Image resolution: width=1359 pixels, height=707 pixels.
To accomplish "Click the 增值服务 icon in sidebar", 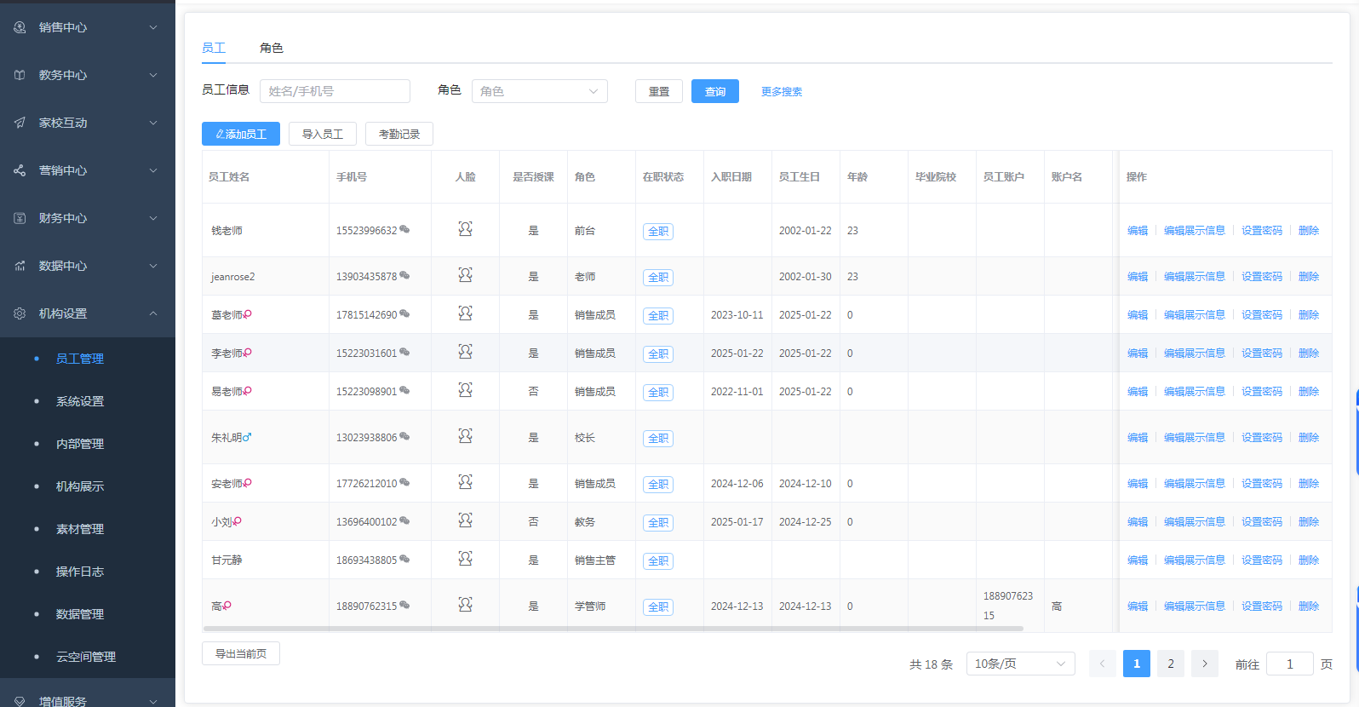I will coord(20,702).
